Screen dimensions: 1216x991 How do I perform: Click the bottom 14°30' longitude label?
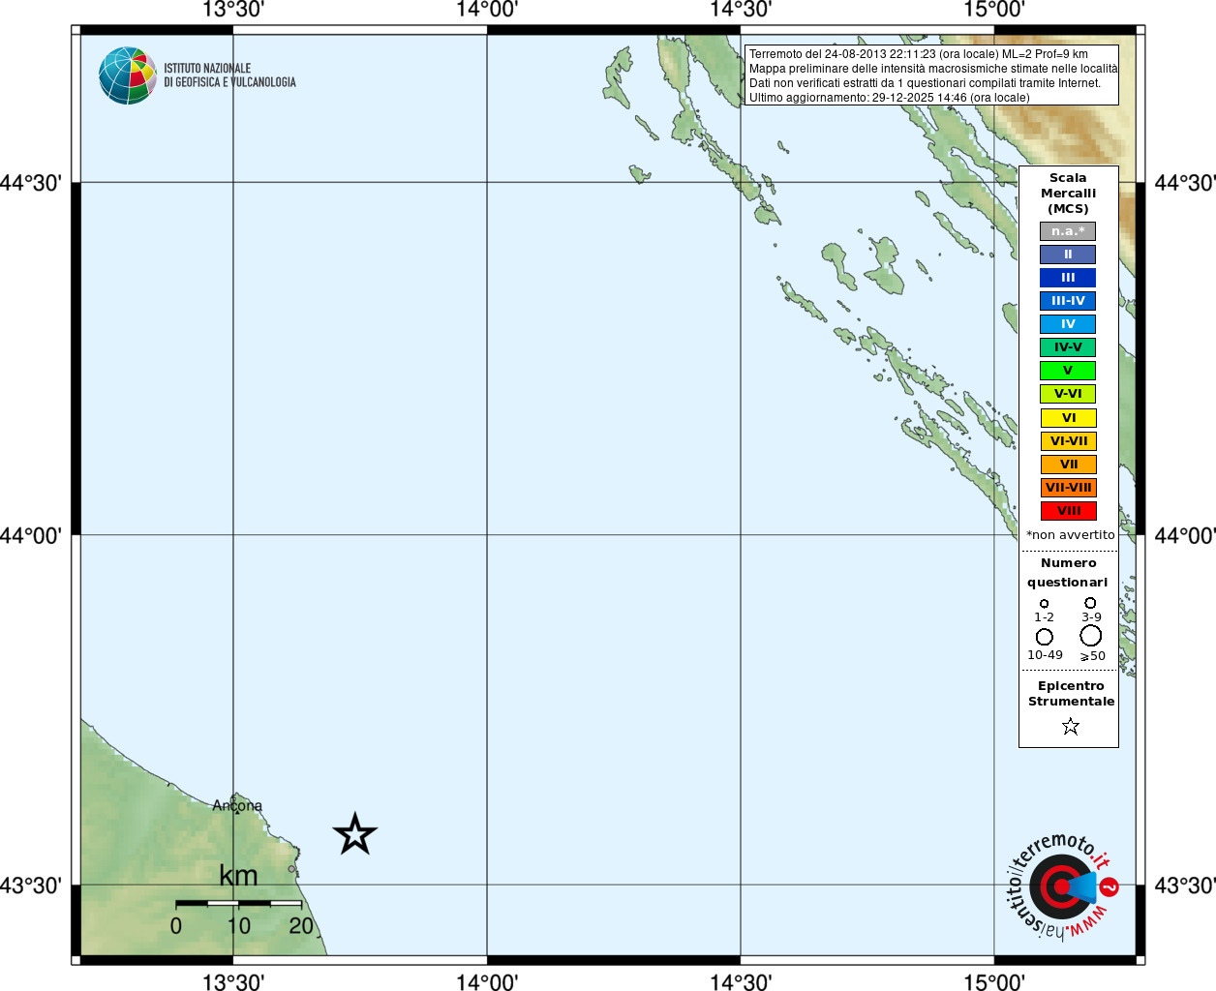tap(741, 981)
